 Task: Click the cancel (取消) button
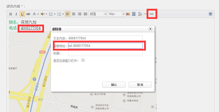coord(140,85)
